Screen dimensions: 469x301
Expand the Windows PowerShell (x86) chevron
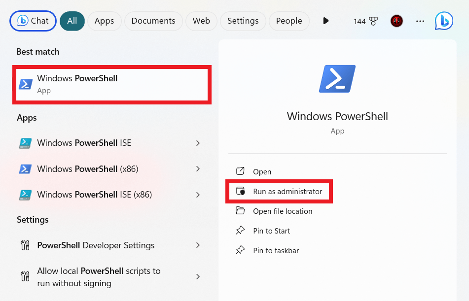198,169
